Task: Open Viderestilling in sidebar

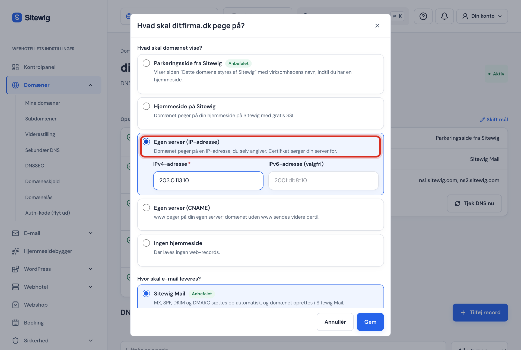Action: [x=40, y=134]
